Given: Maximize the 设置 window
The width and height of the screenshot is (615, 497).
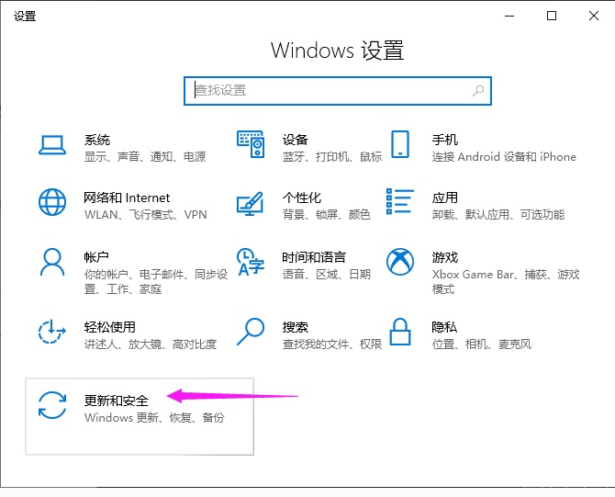Looking at the screenshot, I should point(552,17).
